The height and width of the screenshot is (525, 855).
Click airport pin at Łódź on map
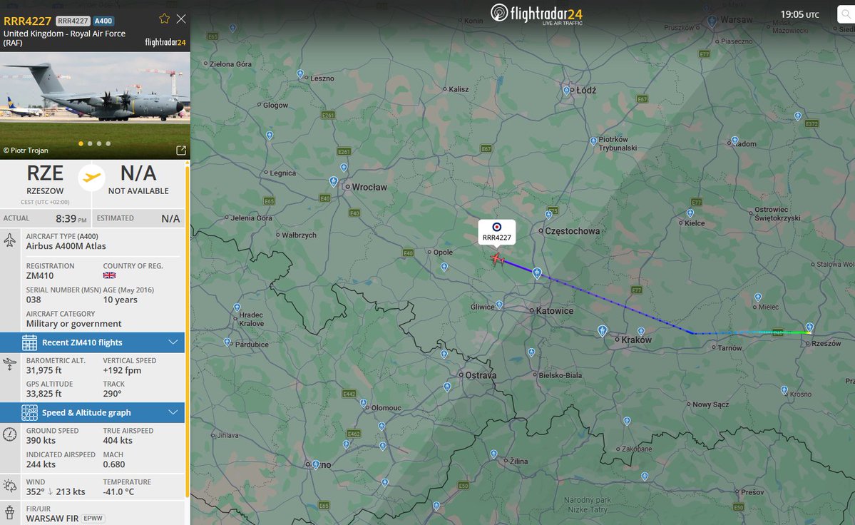coord(566,91)
